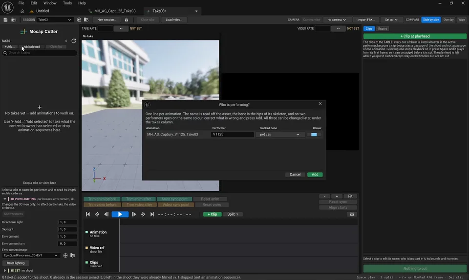Go to next key marker
Screen dimensions: 469x280
(143, 214)
